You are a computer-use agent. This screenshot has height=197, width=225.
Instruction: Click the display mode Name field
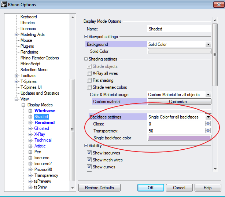pyautogui.click(x=179, y=29)
